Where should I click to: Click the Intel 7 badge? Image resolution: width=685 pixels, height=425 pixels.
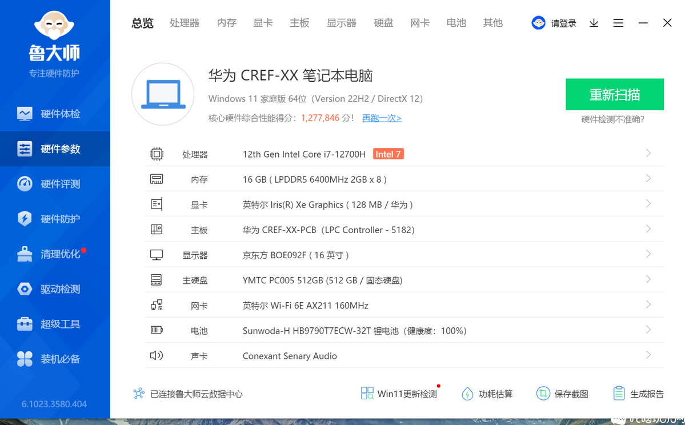[388, 154]
